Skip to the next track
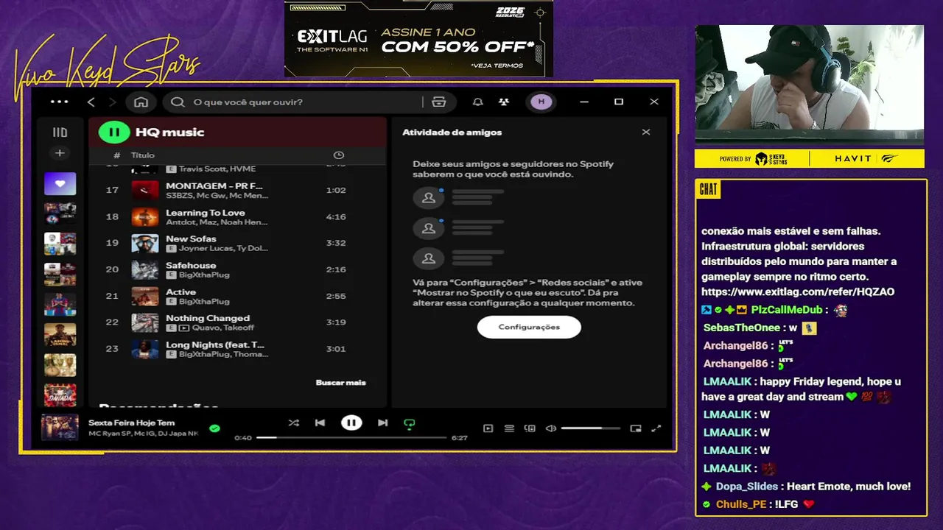 (x=382, y=423)
